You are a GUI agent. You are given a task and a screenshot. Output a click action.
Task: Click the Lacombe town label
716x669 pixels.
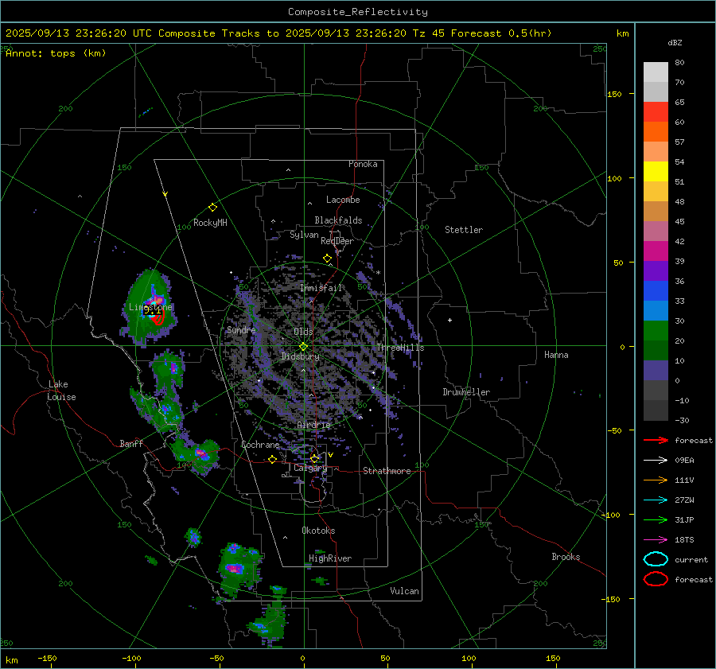pos(343,200)
